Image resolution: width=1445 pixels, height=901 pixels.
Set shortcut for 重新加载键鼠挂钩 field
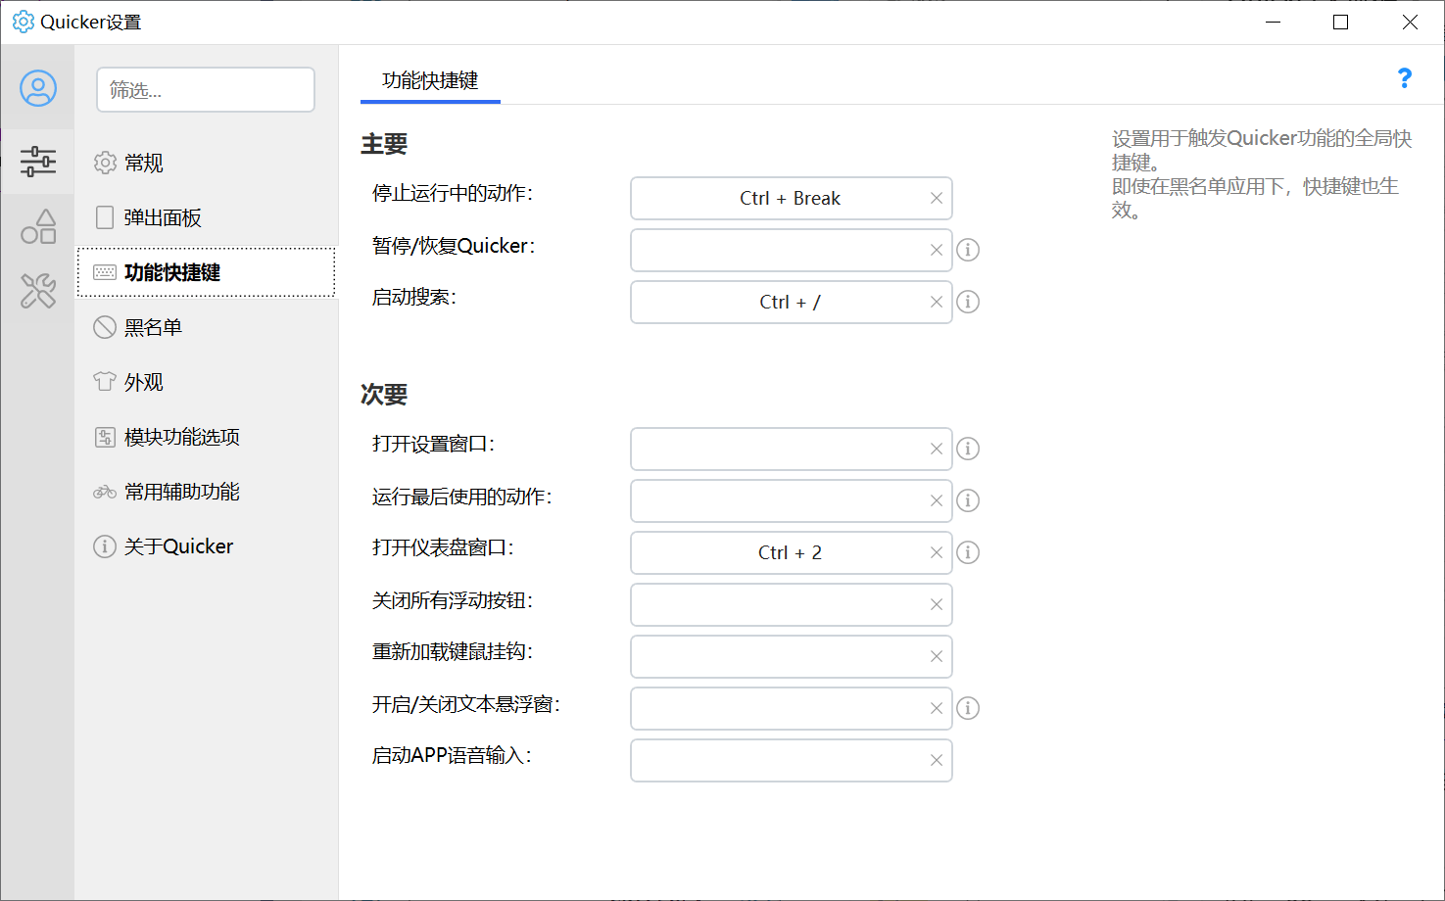792,656
